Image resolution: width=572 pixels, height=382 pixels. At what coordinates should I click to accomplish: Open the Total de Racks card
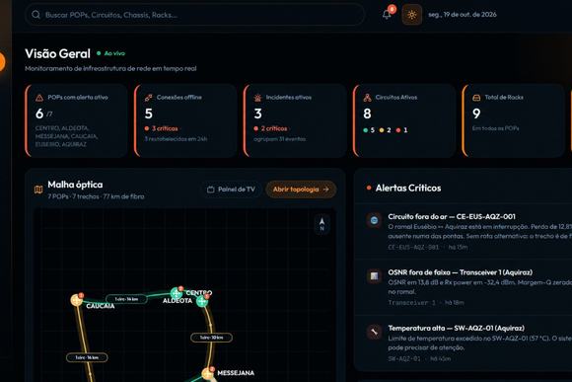coord(513,120)
